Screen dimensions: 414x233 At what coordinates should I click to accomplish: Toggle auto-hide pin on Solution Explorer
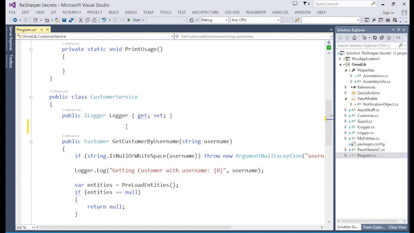coord(399,30)
